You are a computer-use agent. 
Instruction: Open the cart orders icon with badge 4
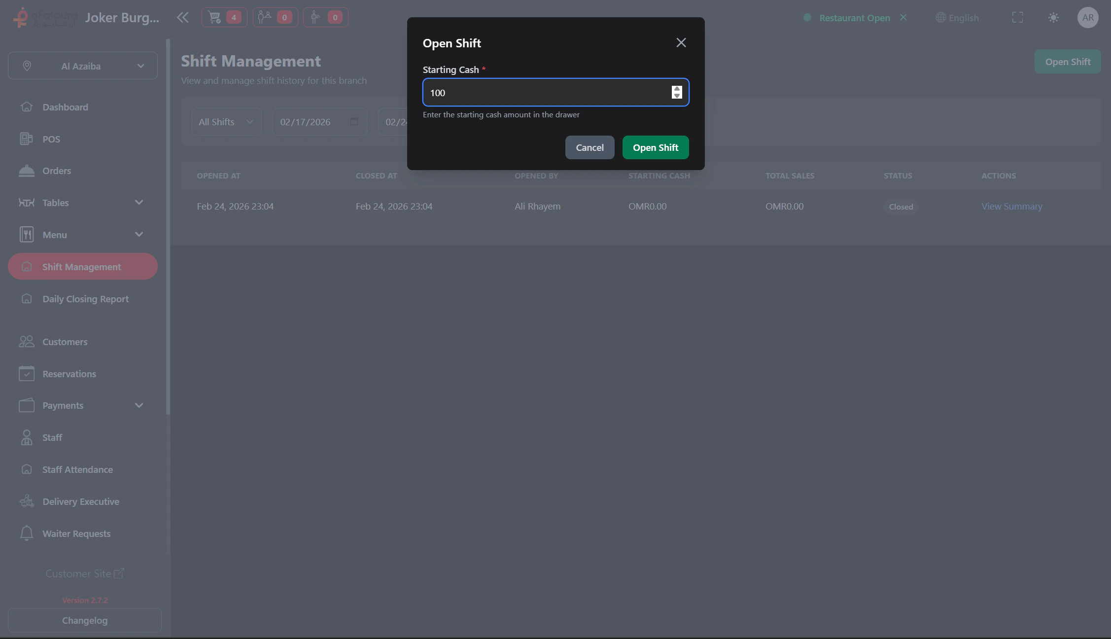pyautogui.click(x=224, y=17)
